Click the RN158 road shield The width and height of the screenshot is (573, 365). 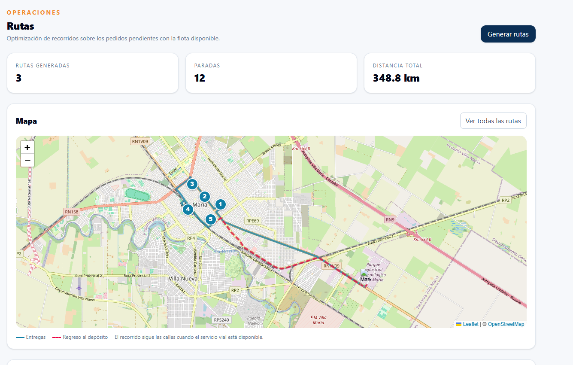coord(72,212)
